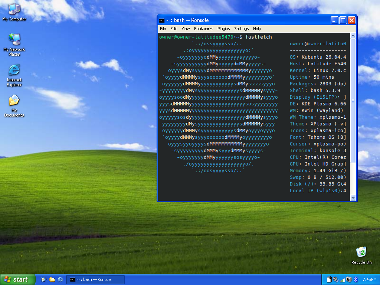The image size is (380, 285).
Task: Select the Recycle Bin desktop icon
Action: (361, 255)
